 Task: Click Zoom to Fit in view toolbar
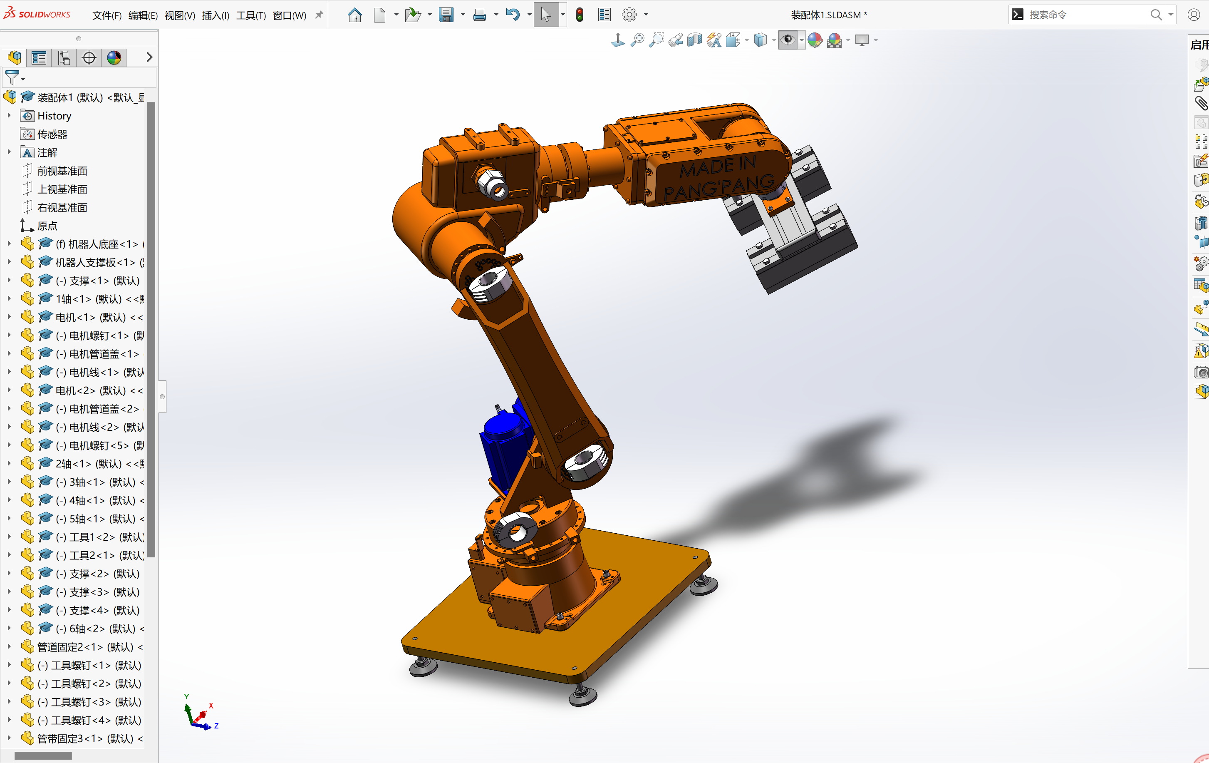tap(637, 40)
